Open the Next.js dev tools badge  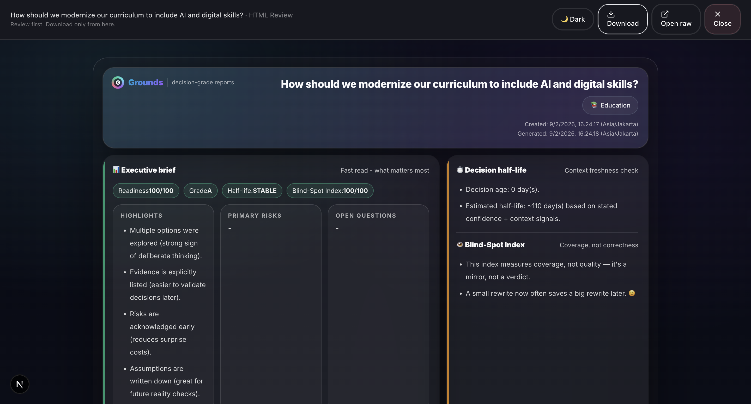pos(20,384)
